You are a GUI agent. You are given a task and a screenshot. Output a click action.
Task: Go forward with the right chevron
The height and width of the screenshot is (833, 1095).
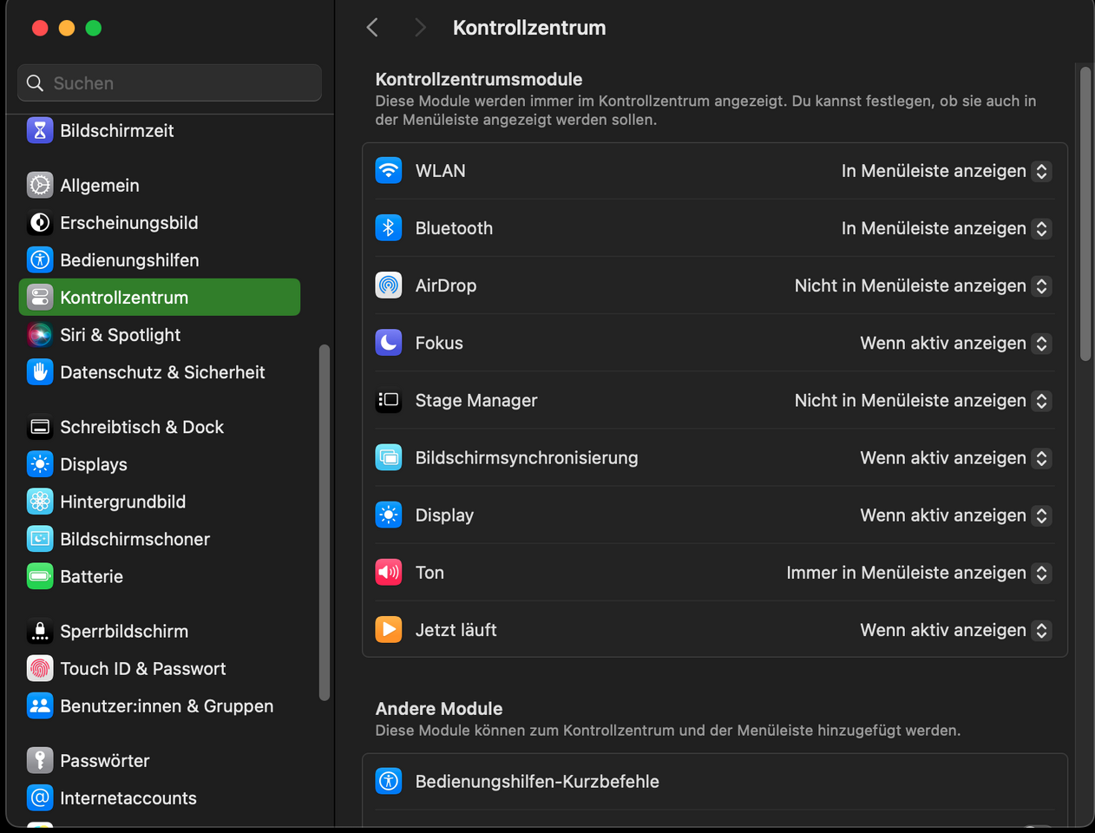click(420, 28)
